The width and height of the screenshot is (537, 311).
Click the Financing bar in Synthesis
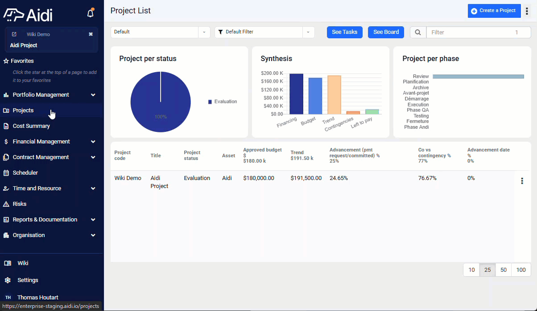296,94
